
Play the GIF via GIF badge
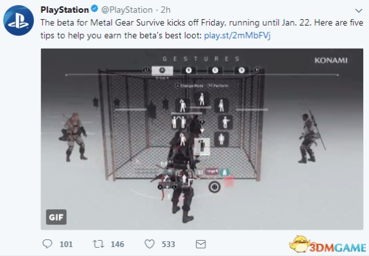[56, 217]
